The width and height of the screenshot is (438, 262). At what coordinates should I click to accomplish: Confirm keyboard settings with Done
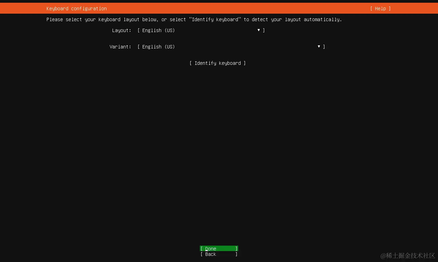click(219, 249)
